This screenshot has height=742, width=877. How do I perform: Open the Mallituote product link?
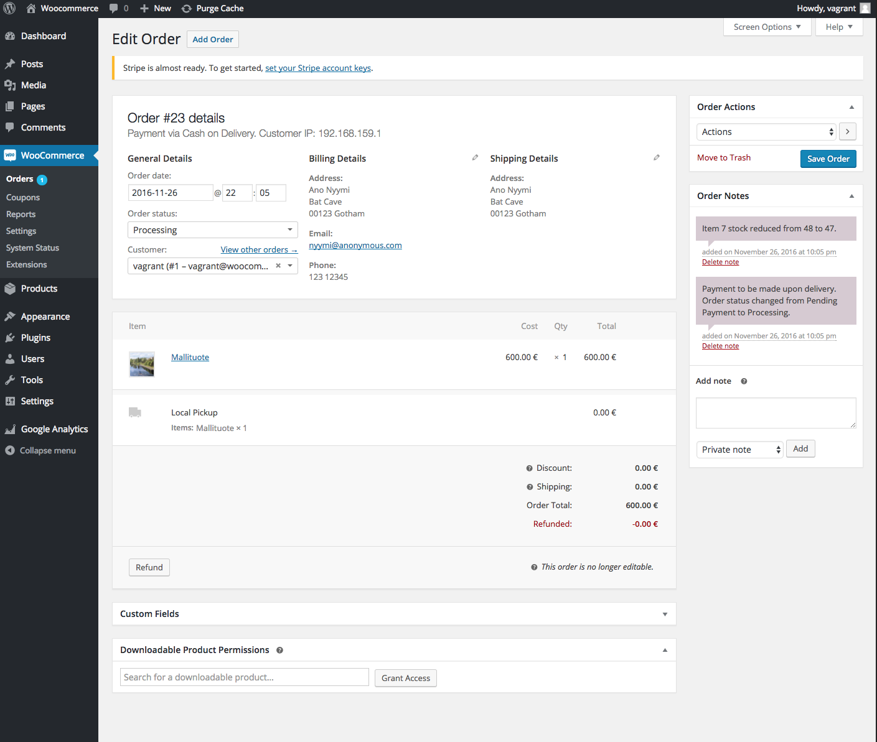point(190,357)
